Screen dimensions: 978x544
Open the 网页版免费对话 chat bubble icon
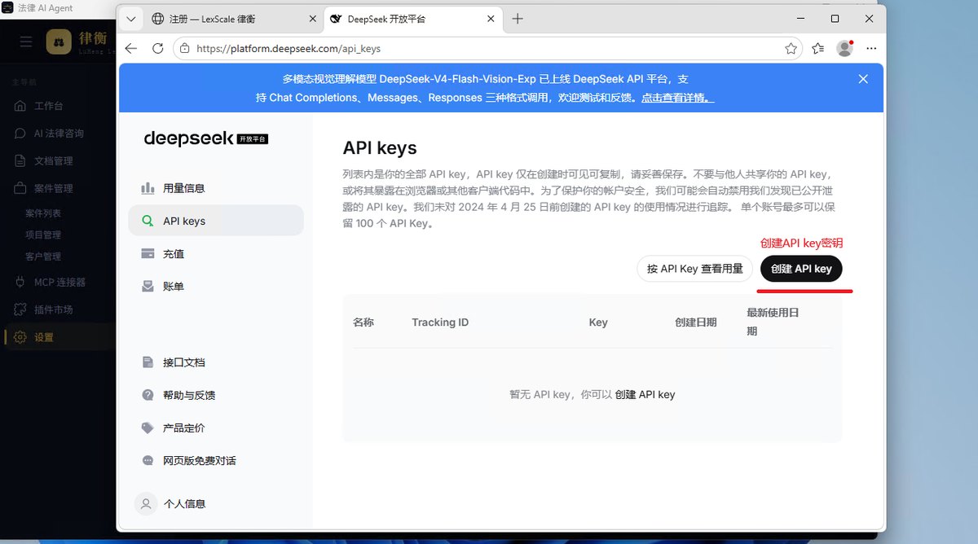point(148,460)
